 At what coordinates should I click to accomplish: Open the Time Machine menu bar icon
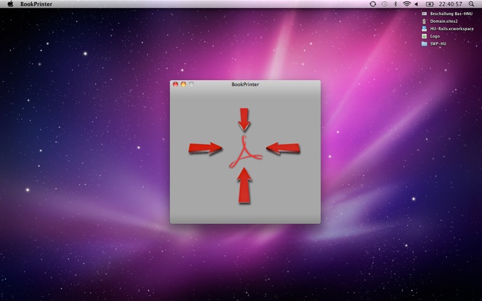click(384, 4)
